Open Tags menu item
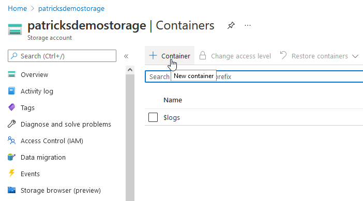Viewport: 363px width, 201px height. pyautogui.click(x=27, y=108)
